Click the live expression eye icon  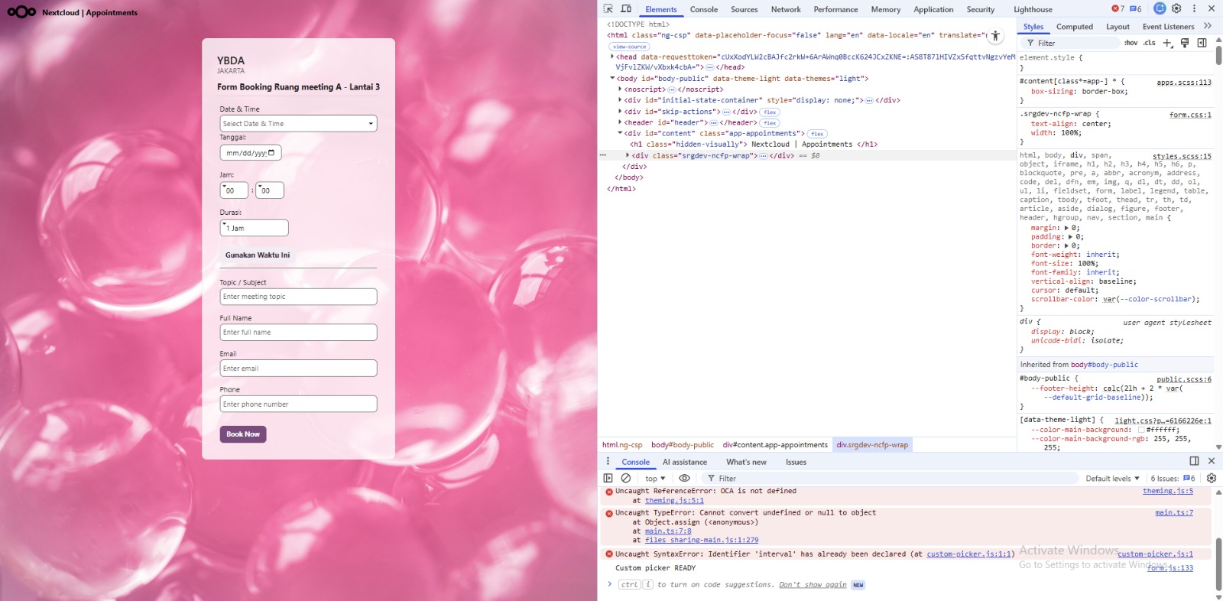point(684,478)
